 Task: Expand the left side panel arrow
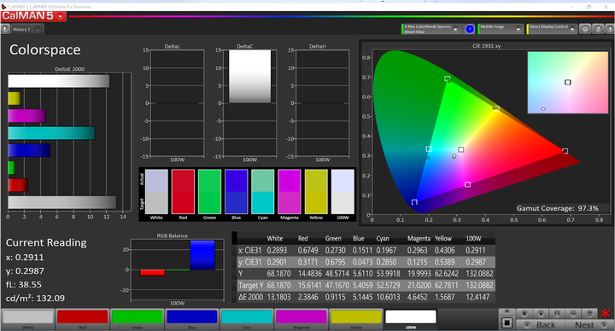pos(5,29)
